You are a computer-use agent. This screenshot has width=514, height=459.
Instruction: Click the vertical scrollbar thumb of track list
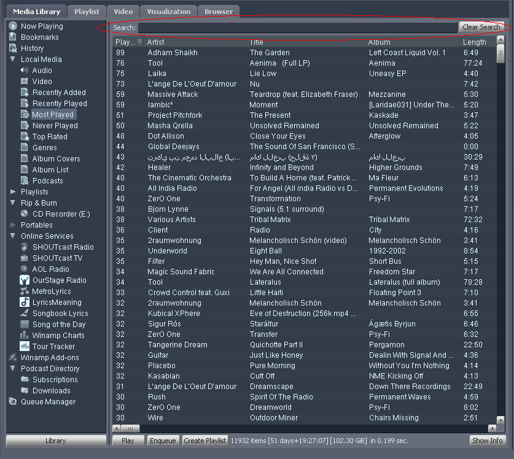pyautogui.click(x=500, y=53)
